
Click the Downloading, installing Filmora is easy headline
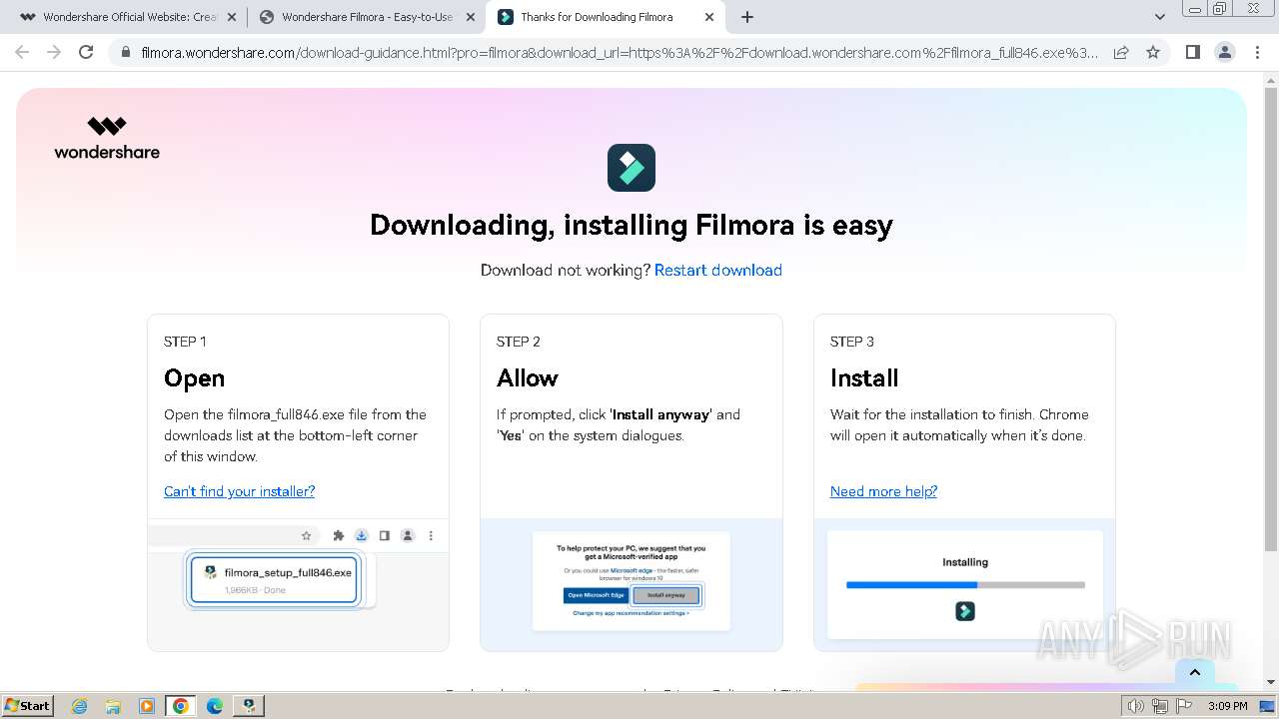coord(632,225)
